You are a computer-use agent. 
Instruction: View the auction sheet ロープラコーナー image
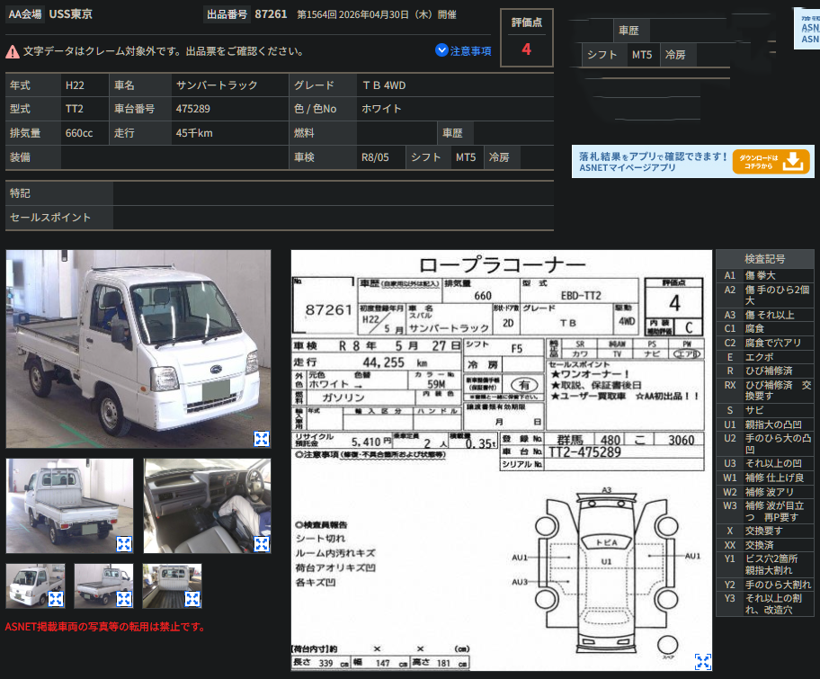[x=502, y=460]
